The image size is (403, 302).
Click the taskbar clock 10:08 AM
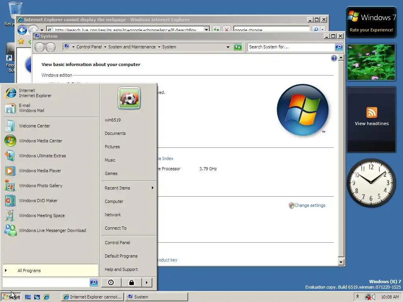pyautogui.click(x=390, y=297)
